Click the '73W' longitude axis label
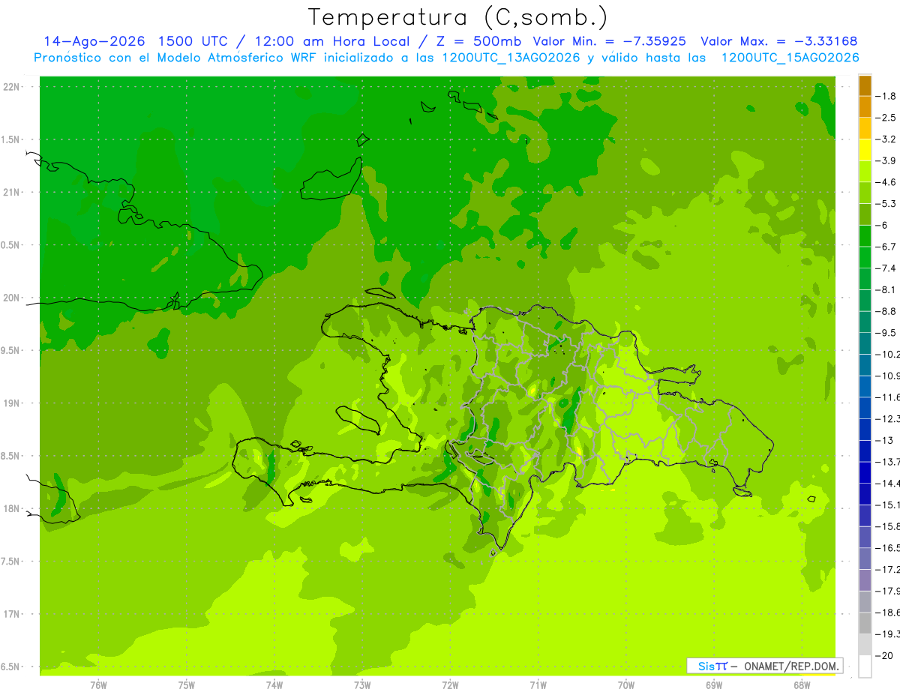 362,685
